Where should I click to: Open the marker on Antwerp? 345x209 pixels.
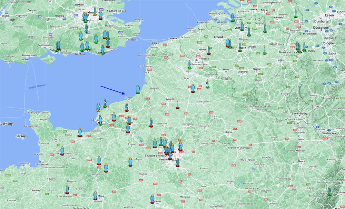(x=242, y=27)
